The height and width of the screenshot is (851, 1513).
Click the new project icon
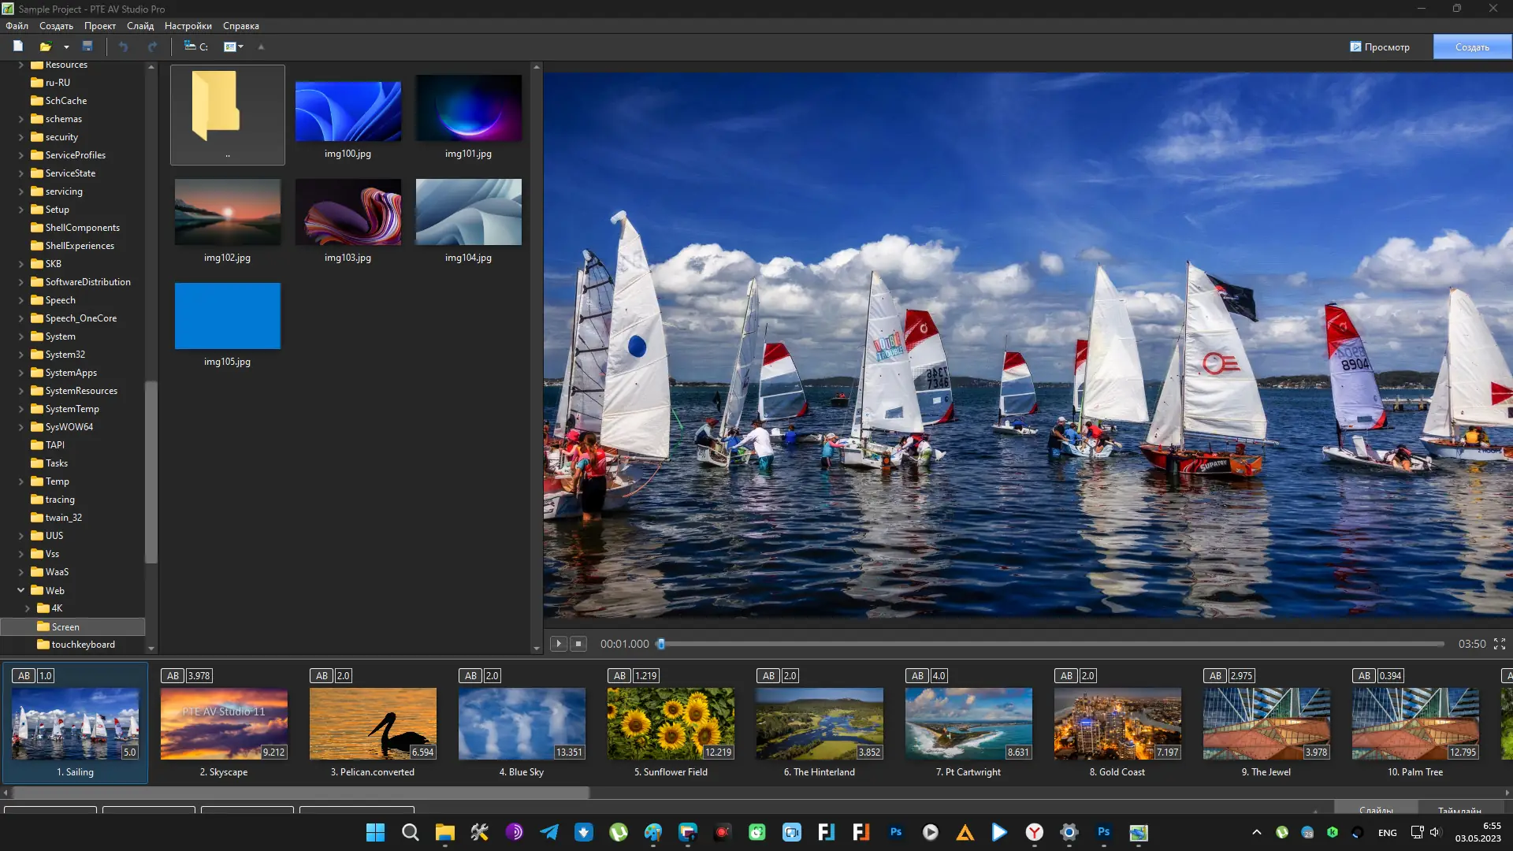coord(18,46)
